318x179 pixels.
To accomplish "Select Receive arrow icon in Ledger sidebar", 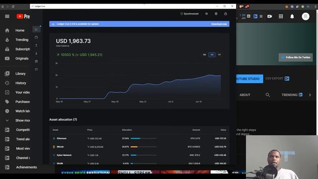I will point(36,53).
